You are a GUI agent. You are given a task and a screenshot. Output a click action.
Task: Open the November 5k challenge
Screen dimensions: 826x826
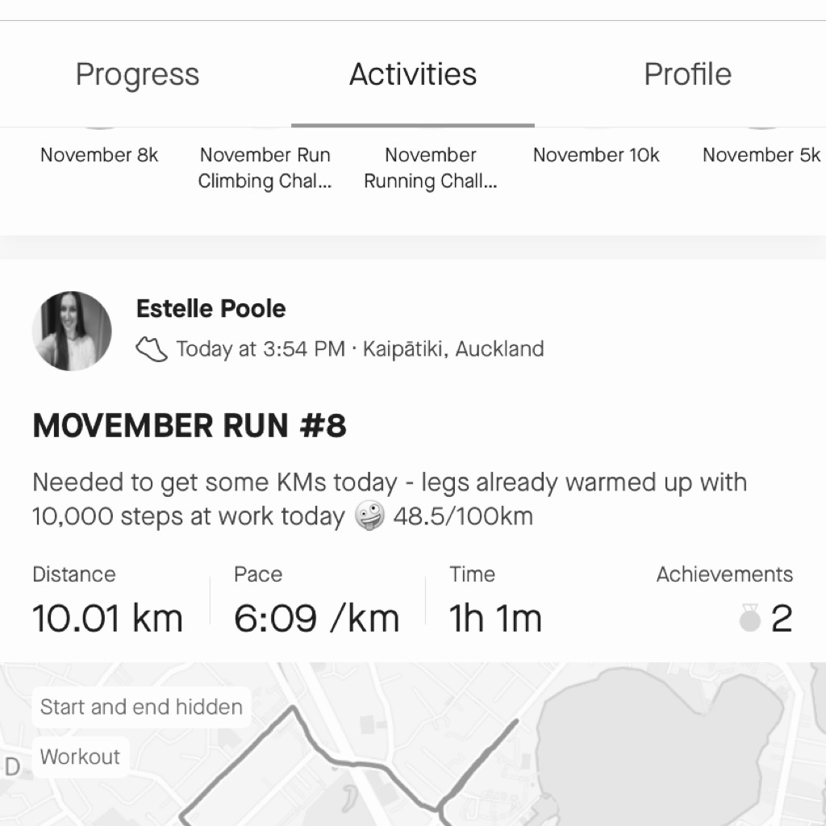coord(761,155)
